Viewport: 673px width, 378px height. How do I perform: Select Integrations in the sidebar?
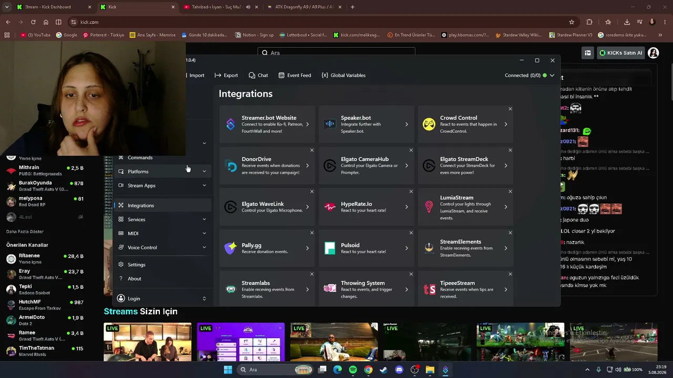[x=162, y=205]
